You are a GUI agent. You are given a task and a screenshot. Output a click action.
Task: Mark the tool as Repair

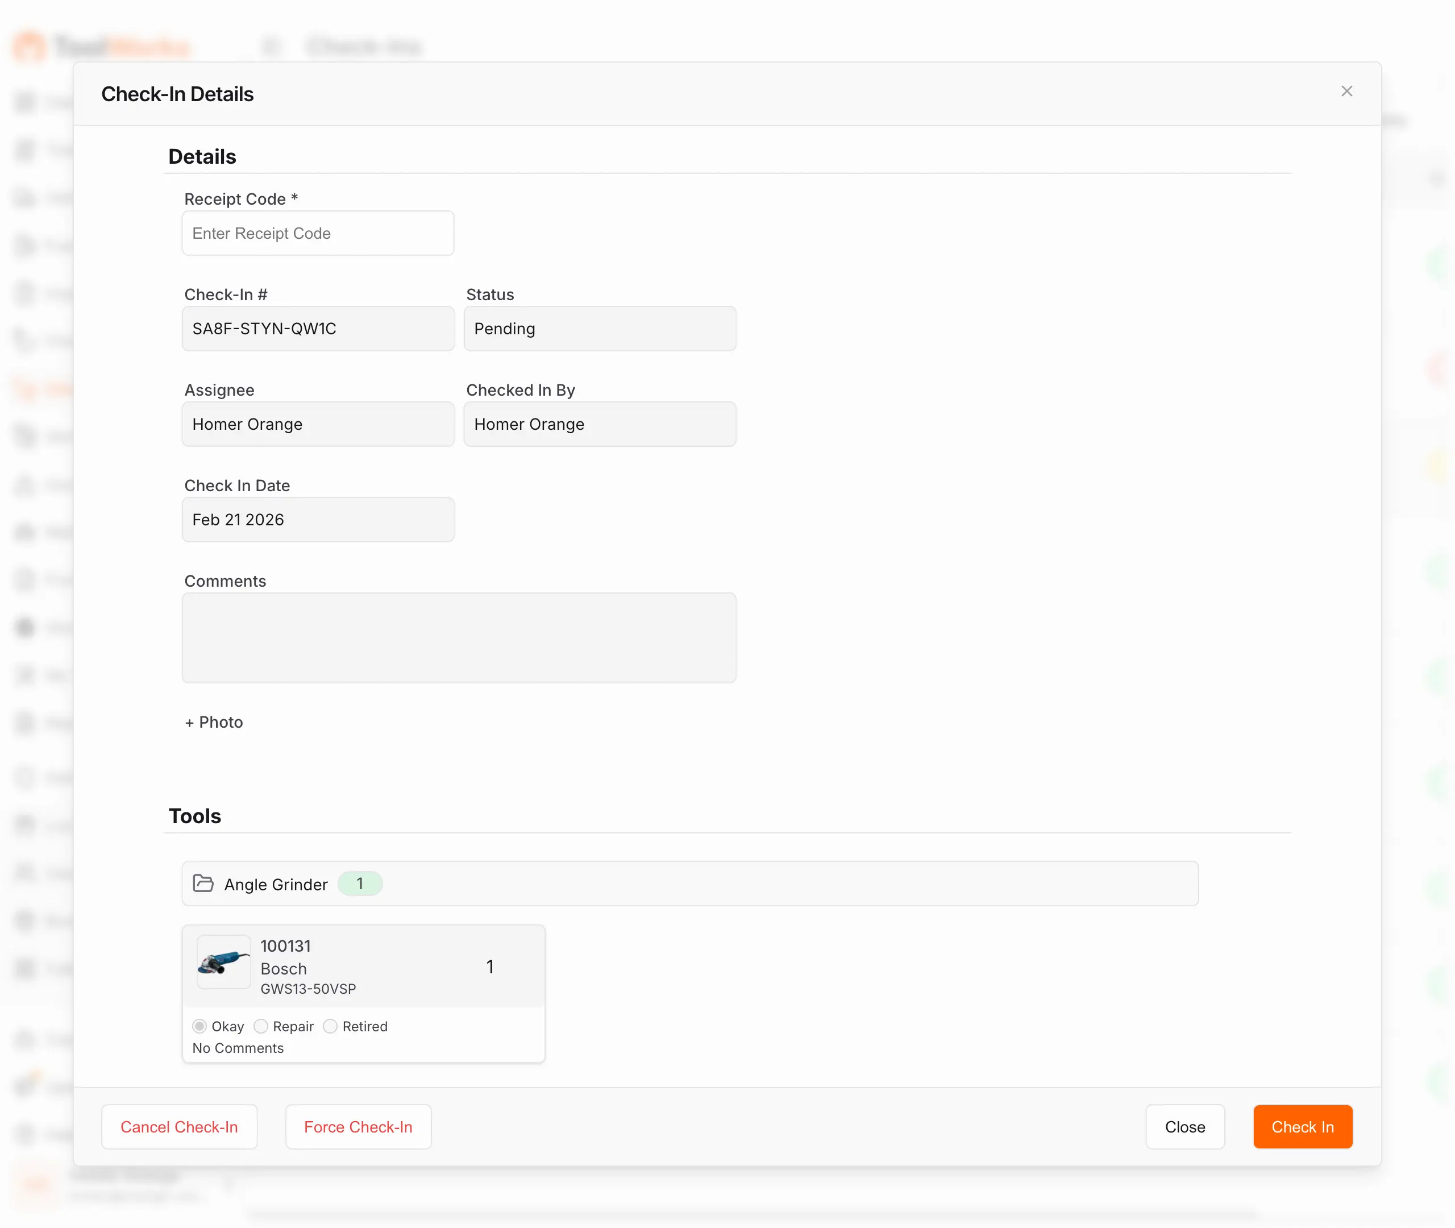point(261,1026)
